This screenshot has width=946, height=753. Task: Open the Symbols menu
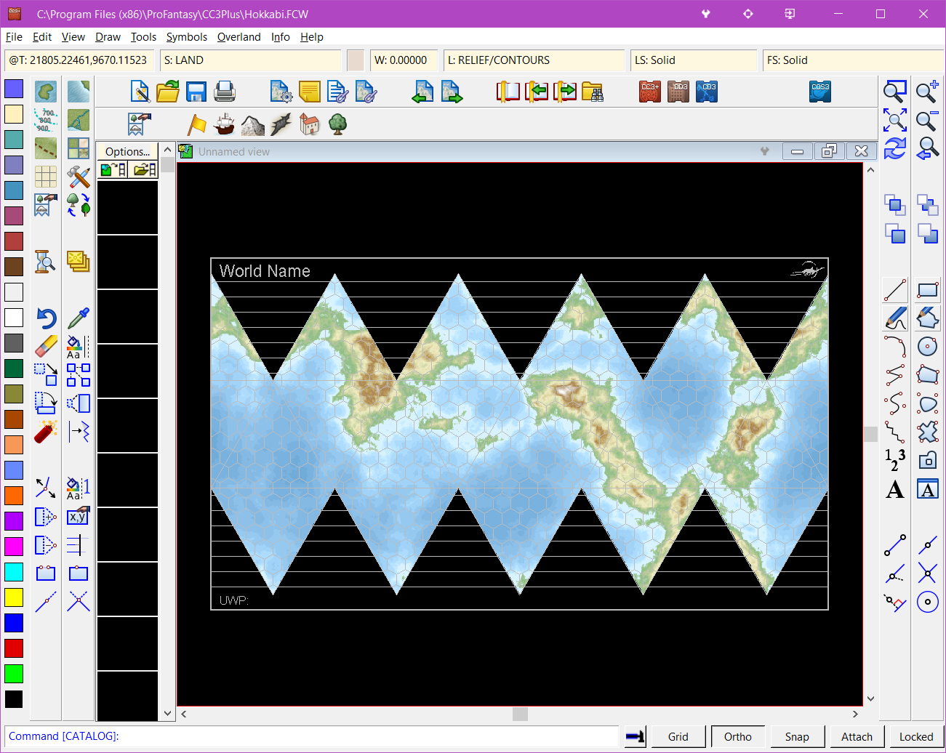(187, 37)
